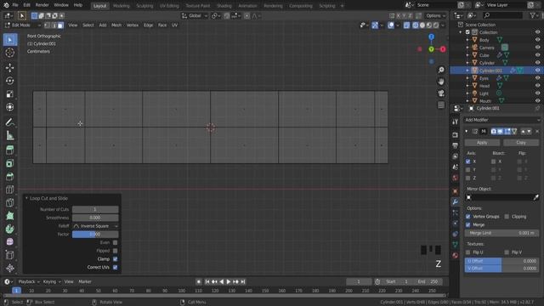Select the Tweak select tool arrow
The height and width of the screenshot is (306, 544).
(10, 40)
